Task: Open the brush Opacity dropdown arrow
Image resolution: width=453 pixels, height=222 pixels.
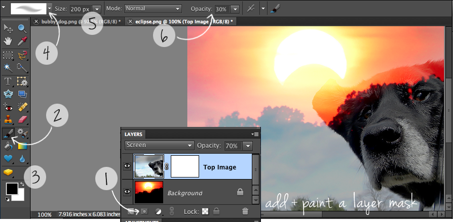Action: tap(236, 9)
